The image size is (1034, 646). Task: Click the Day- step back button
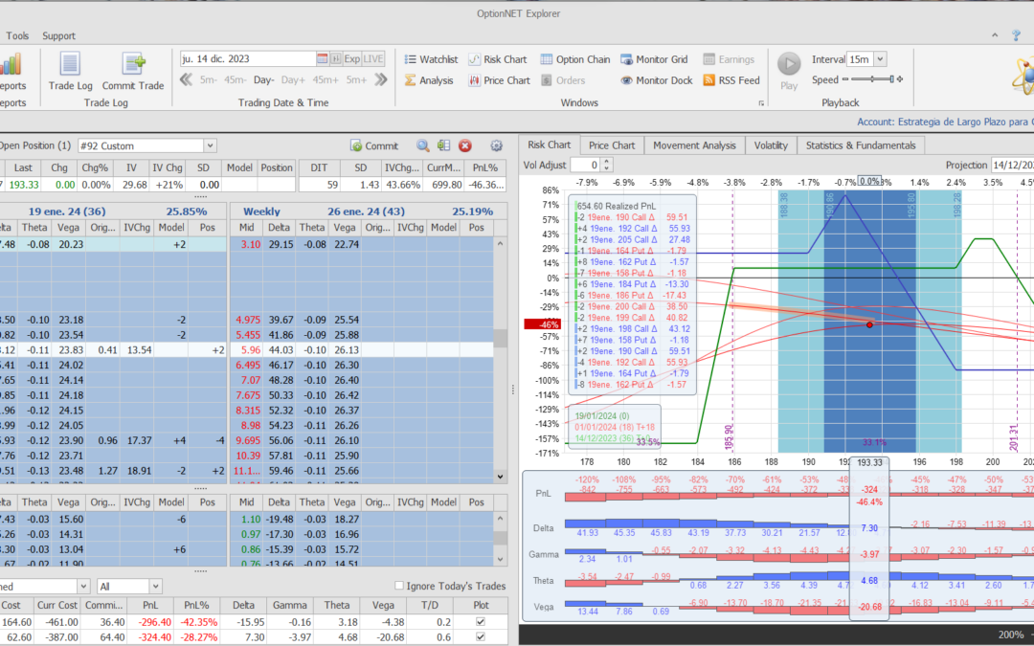point(263,80)
